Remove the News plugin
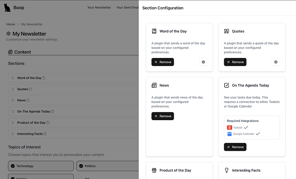 (163, 116)
